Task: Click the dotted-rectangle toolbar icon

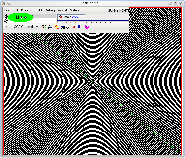Action: coord(63,27)
